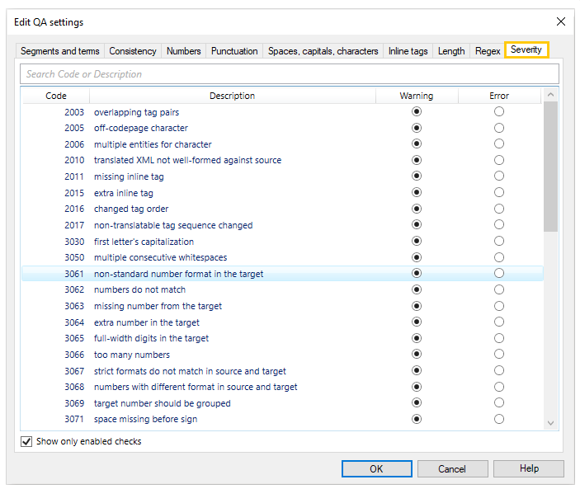Click the scroll down arrow of the list
Viewport: 580px width, 489px height.
[x=551, y=423]
